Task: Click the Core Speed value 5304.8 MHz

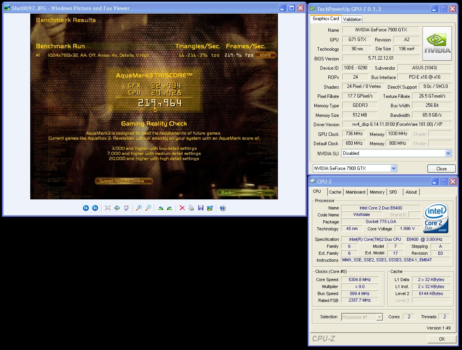Action: click(x=359, y=280)
